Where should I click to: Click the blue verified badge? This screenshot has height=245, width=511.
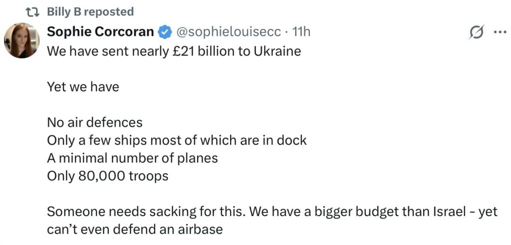coord(164,32)
